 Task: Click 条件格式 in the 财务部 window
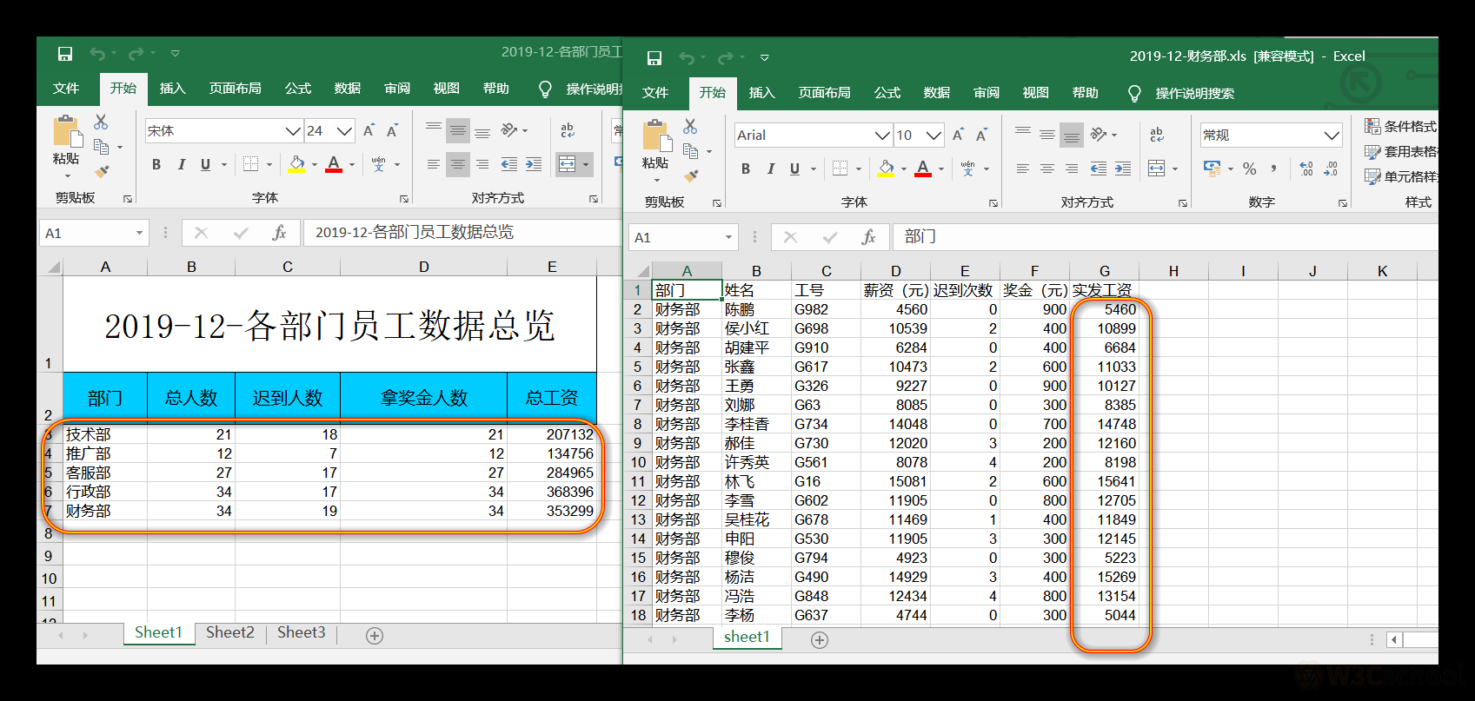1401,127
